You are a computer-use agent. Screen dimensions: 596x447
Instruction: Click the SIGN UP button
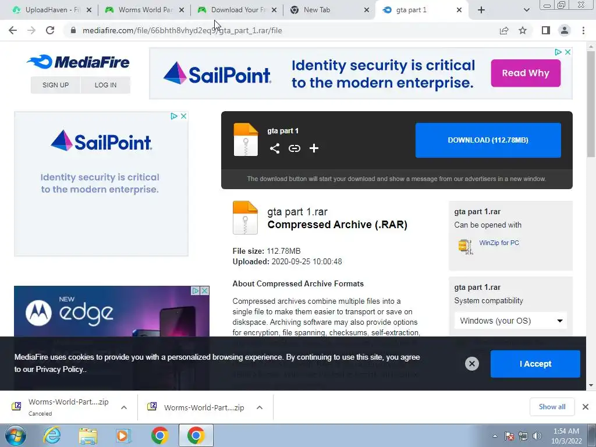click(x=55, y=85)
